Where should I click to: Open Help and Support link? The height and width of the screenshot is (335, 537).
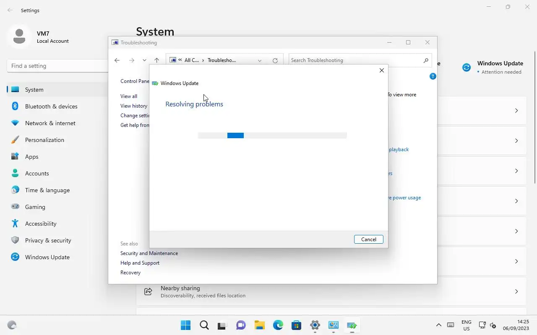140,263
